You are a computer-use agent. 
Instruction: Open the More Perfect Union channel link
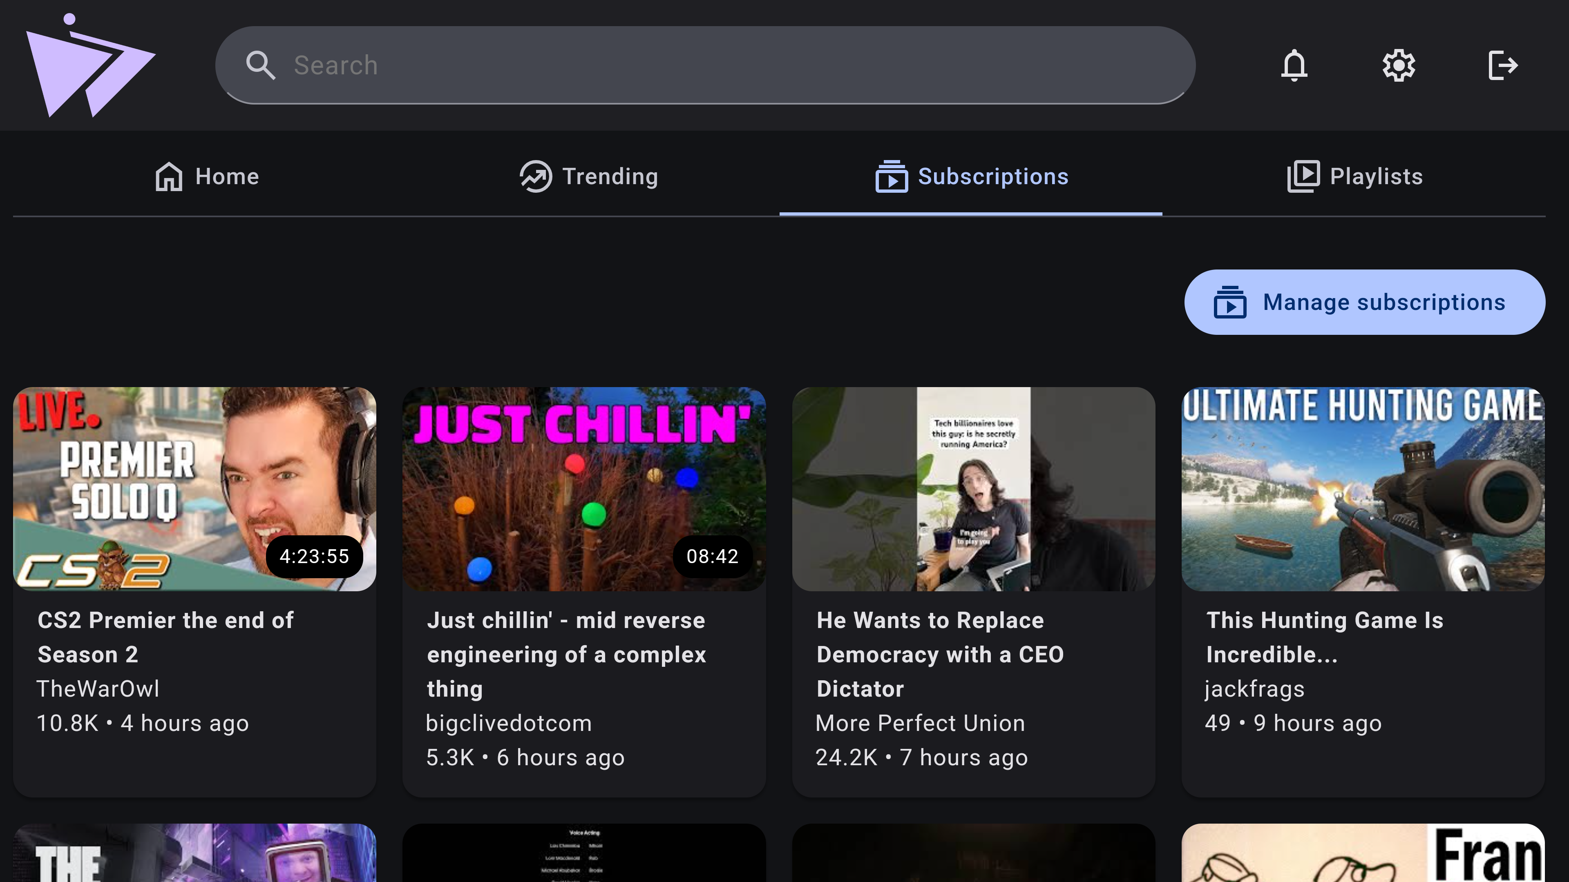point(920,723)
